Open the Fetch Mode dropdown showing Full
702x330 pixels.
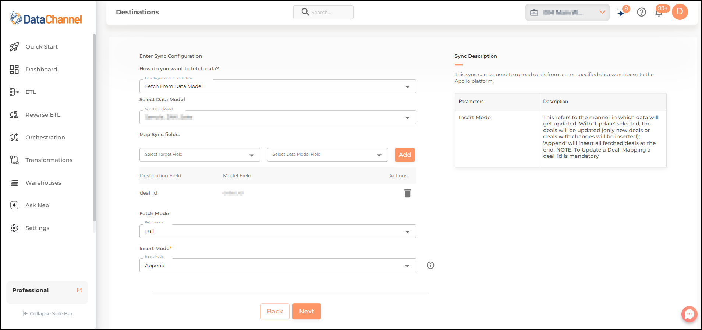pyautogui.click(x=278, y=231)
